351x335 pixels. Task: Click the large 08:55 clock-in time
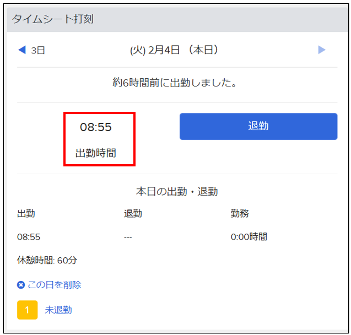click(96, 127)
